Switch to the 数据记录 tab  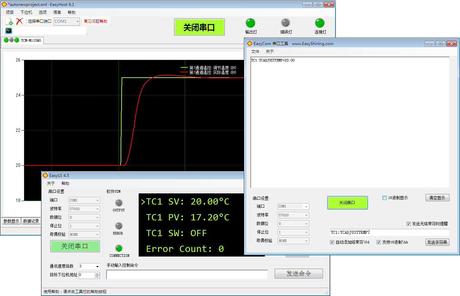pyautogui.click(x=31, y=221)
